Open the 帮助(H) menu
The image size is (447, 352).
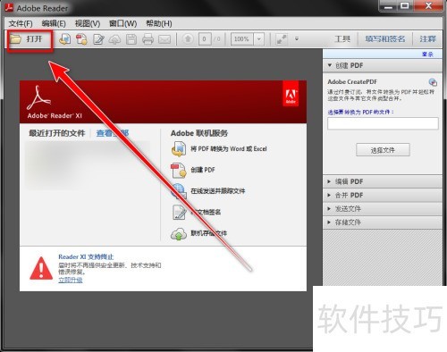tap(159, 23)
